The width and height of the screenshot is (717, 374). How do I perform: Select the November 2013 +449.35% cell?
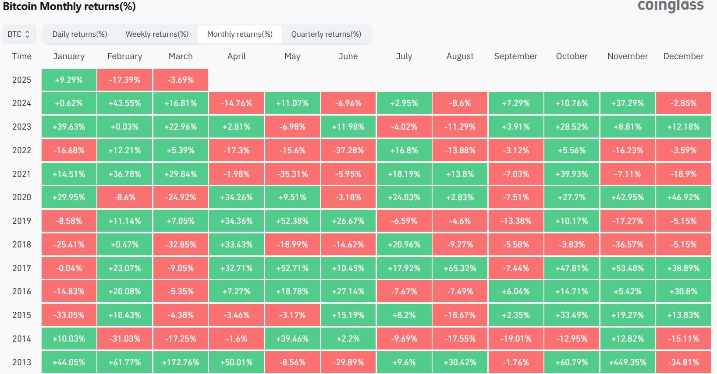pyautogui.click(x=628, y=362)
